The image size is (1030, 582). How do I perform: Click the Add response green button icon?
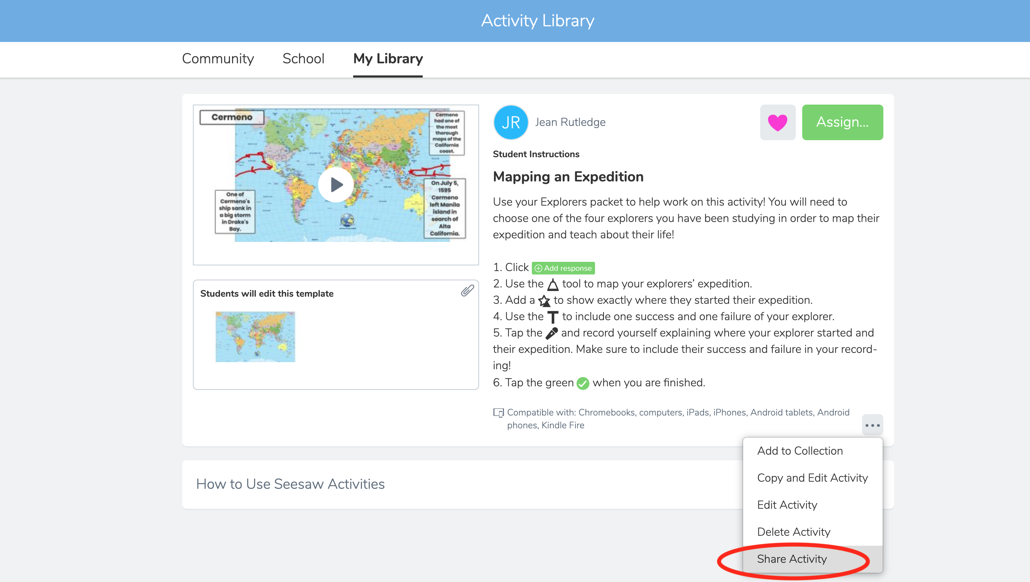563,267
